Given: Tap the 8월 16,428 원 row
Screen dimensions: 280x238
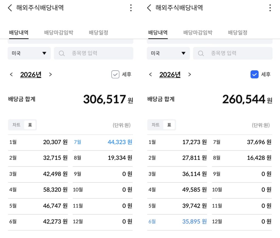Looking at the screenshot, I should click(x=242, y=158).
